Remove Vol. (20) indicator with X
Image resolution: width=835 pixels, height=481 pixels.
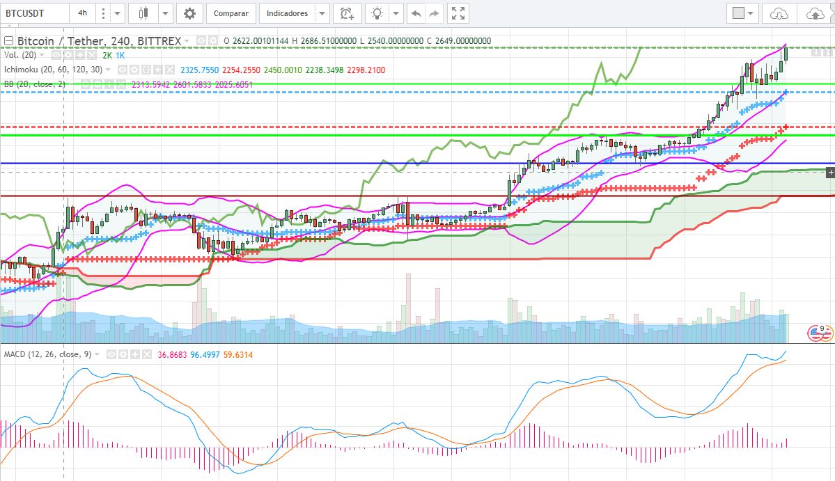tap(92, 55)
